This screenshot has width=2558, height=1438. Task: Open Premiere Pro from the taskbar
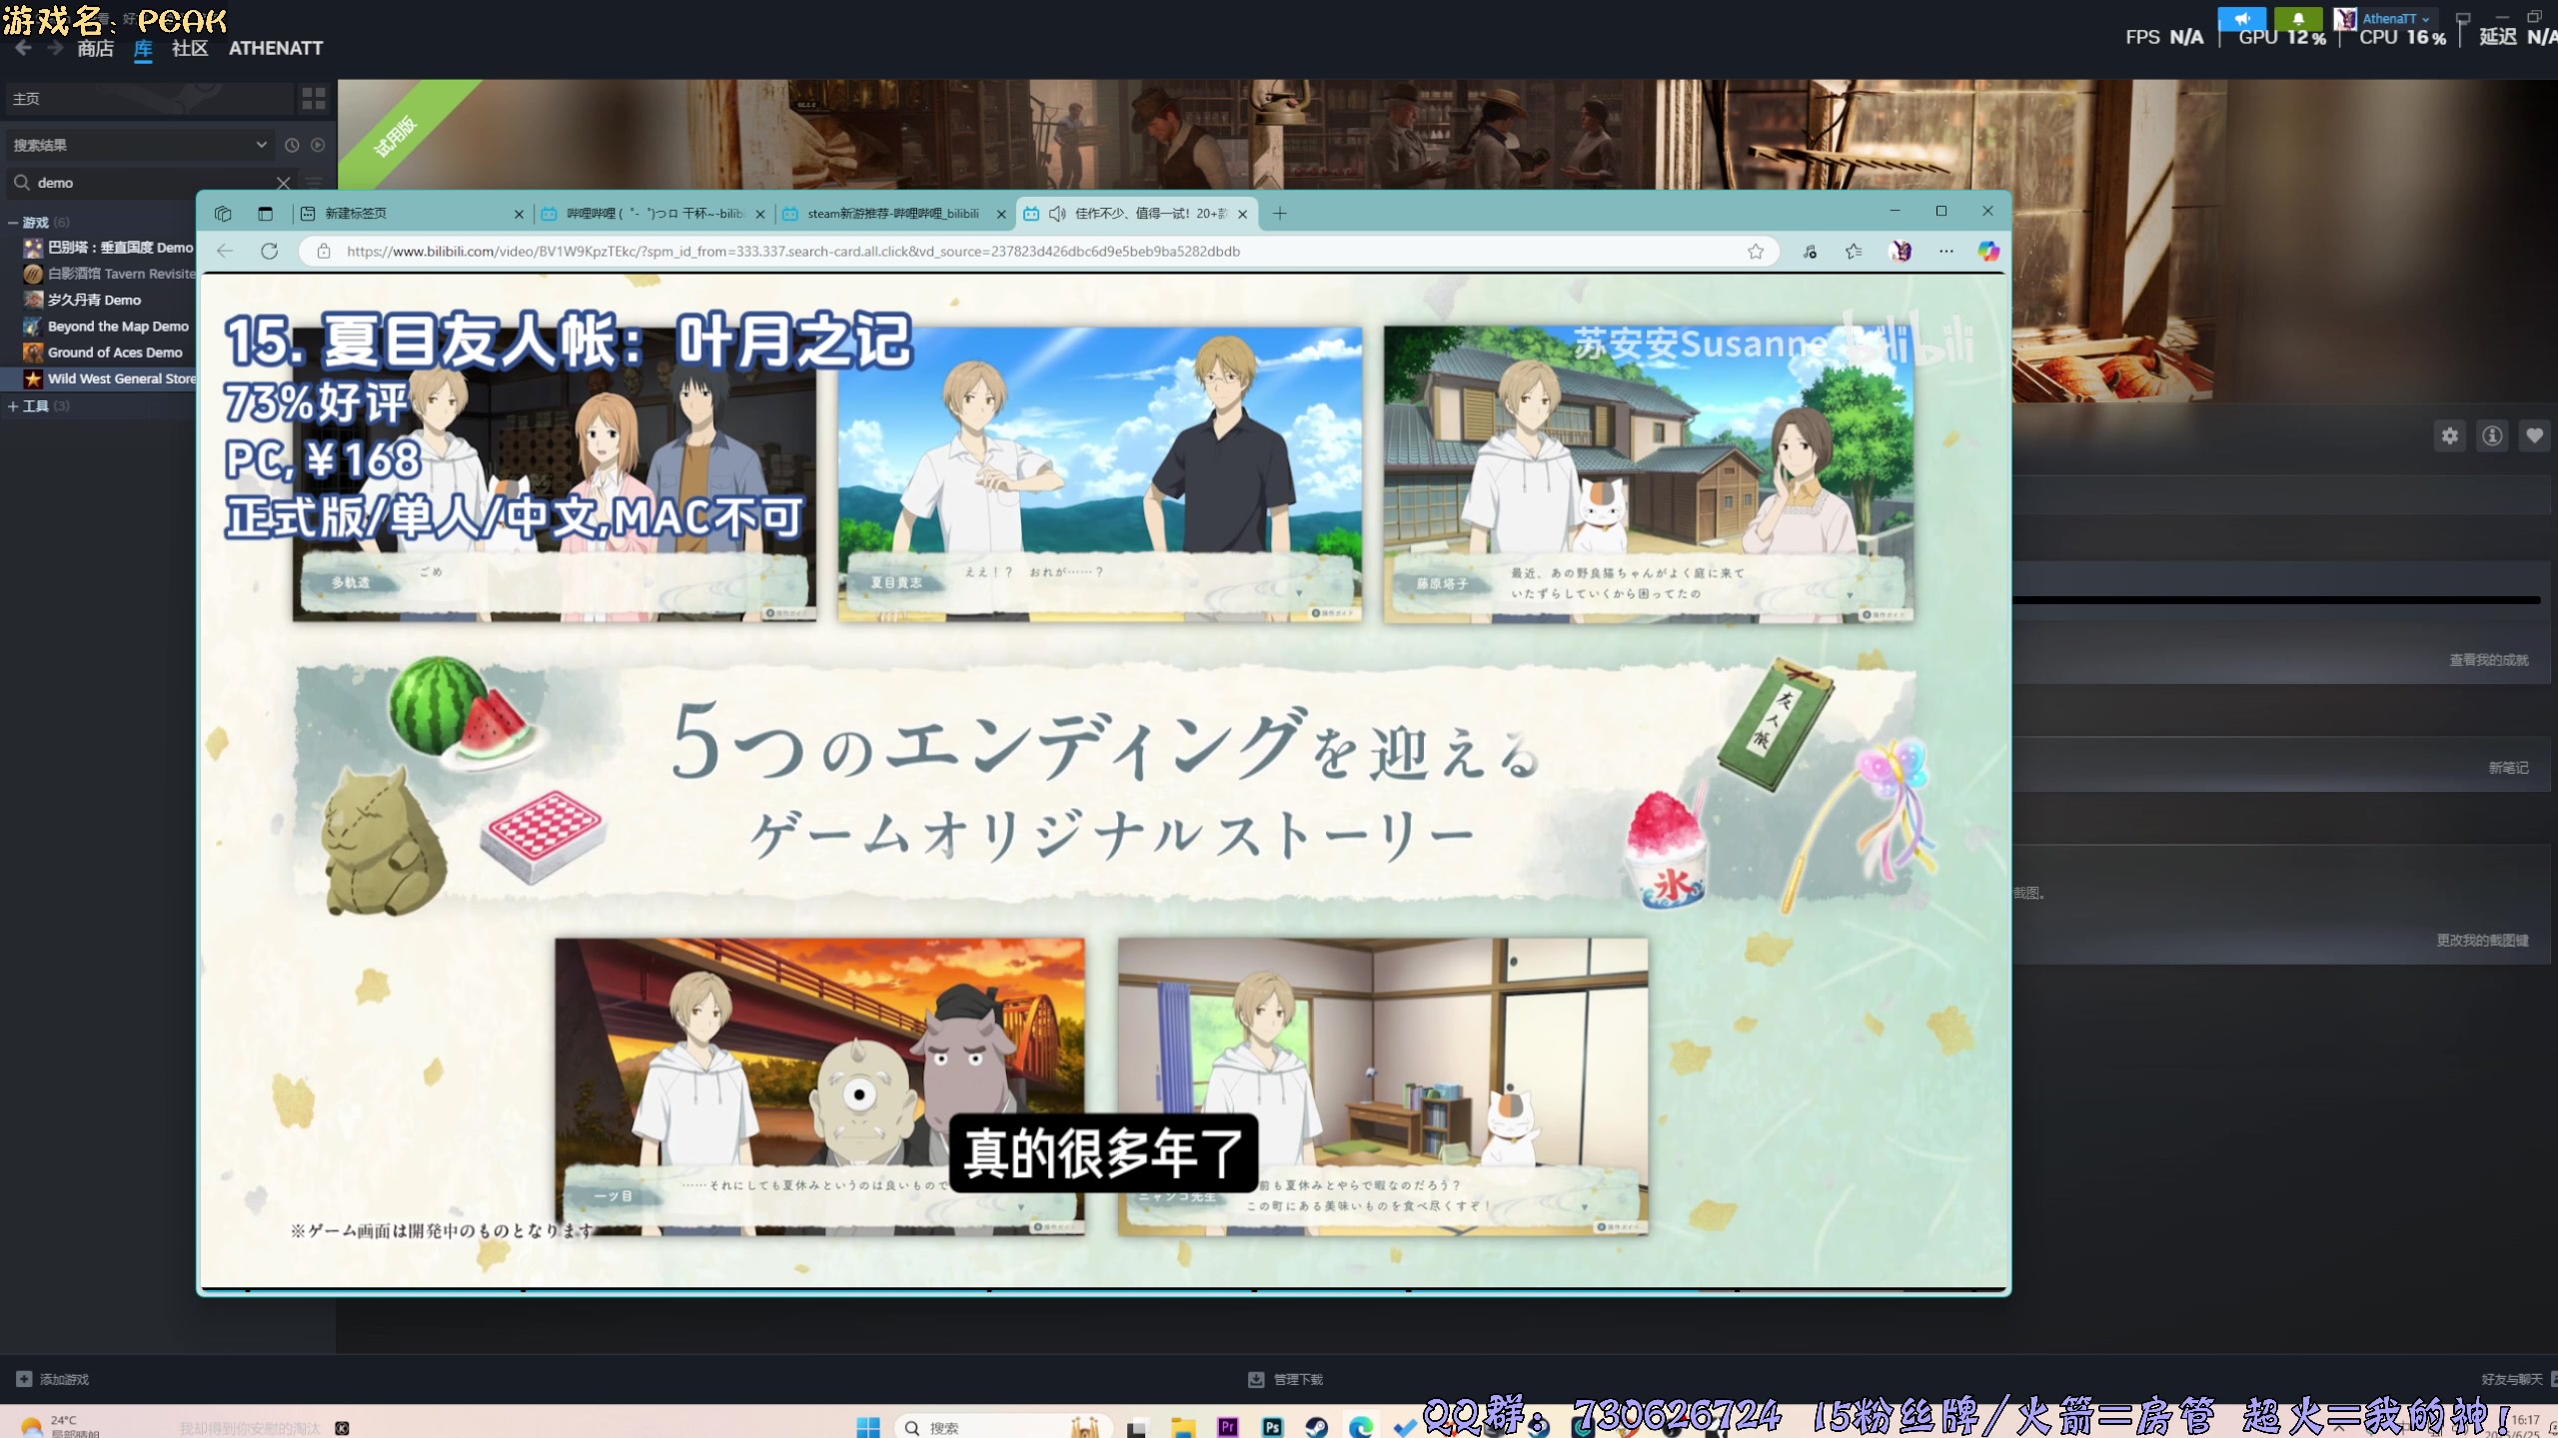click(1228, 1427)
